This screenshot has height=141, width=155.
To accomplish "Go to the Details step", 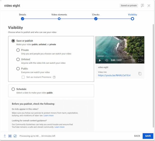I will 22,19.
